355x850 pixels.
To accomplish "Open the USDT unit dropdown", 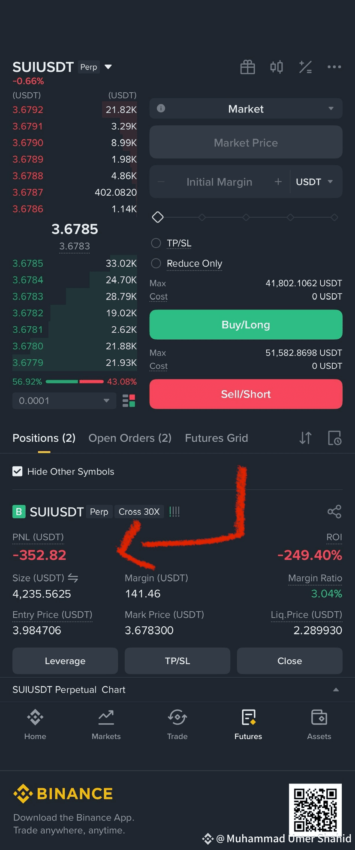I will [314, 182].
